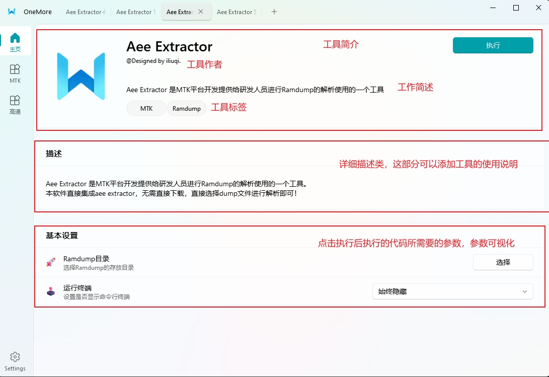This screenshot has width=549, height=377.
Task: Click the 运行终端 joystick icon
Action: (x=51, y=291)
